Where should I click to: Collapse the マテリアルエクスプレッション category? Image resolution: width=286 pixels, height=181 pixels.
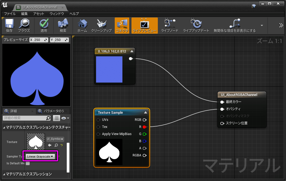coord(4,174)
